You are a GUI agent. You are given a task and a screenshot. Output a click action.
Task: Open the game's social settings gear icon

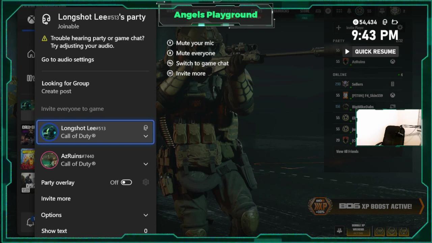point(400,28)
